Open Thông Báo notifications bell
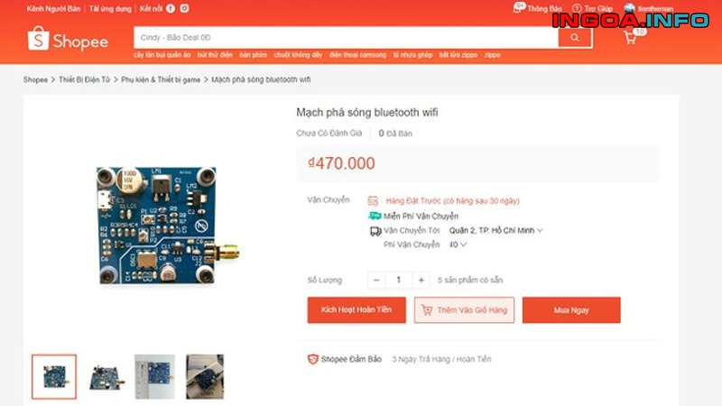The height and width of the screenshot is (406, 722). 519,8
